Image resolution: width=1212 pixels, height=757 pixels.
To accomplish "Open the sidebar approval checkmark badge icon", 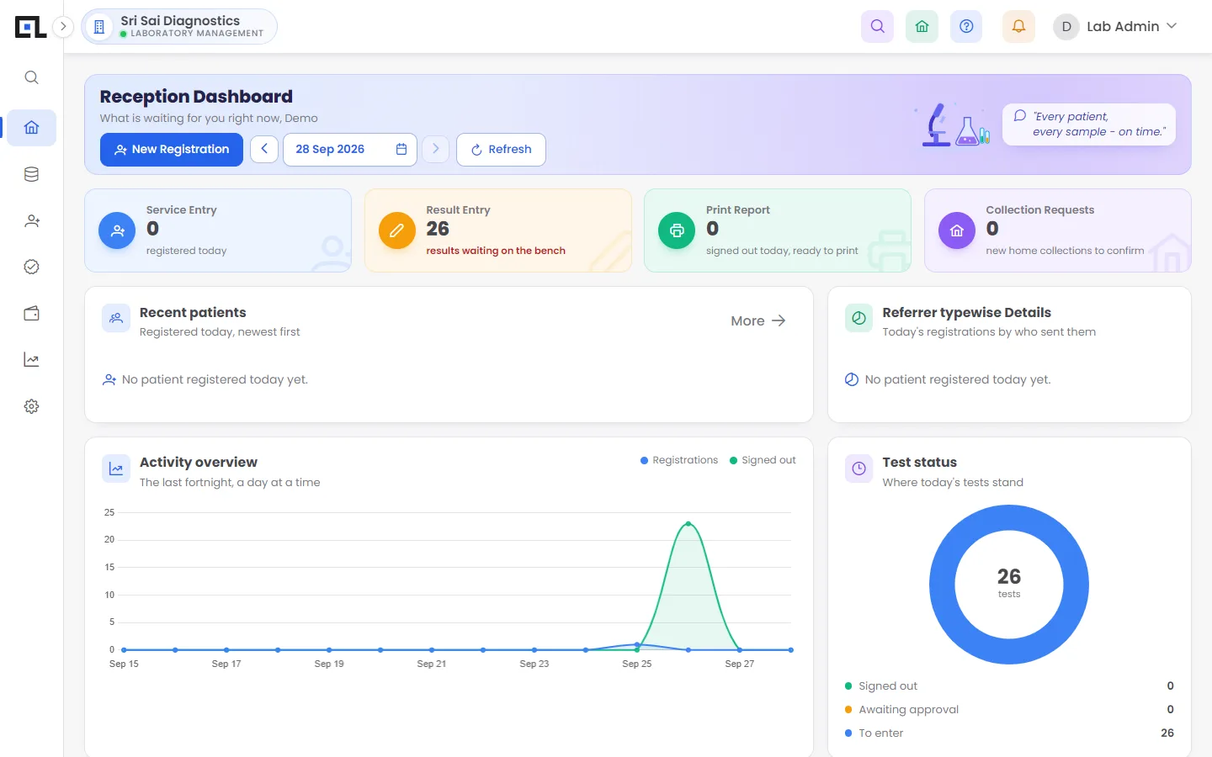I will (x=31, y=267).
